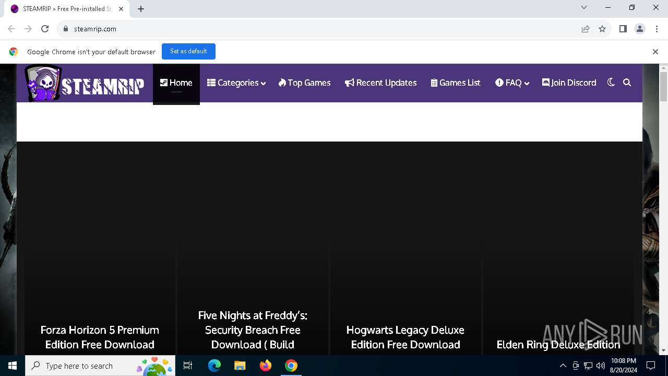Viewport: 668px width, 376px height.
Task: Open the Windows notification center
Action: click(x=651, y=366)
